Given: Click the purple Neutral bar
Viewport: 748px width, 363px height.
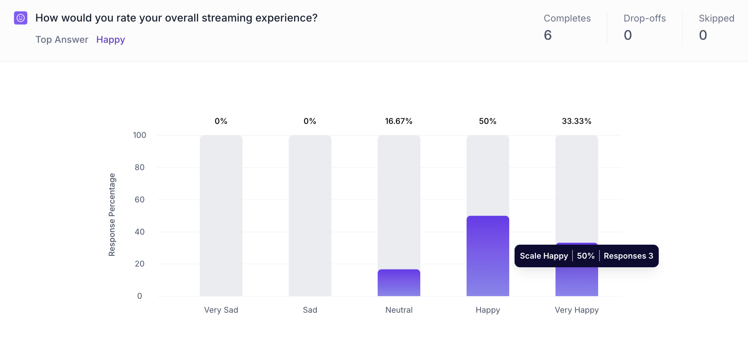Looking at the screenshot, I should 399,283.
